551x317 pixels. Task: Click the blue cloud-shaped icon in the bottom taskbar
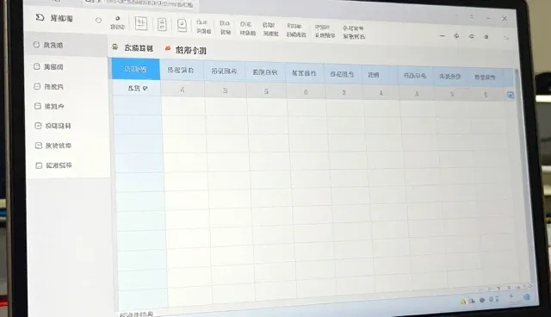click(x=527, y=297)
